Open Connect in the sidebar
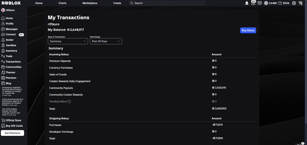Viewport: 307px width, 145px height. click(9, 35)
